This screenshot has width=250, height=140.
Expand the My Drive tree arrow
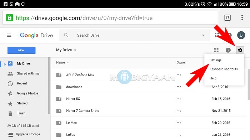tap(5, 64)
